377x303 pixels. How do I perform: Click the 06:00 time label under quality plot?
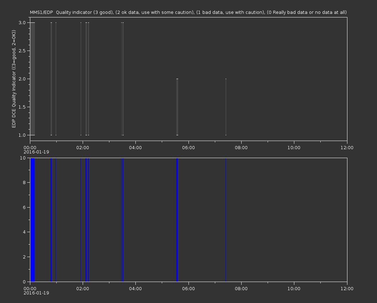(x=188, y=147)
